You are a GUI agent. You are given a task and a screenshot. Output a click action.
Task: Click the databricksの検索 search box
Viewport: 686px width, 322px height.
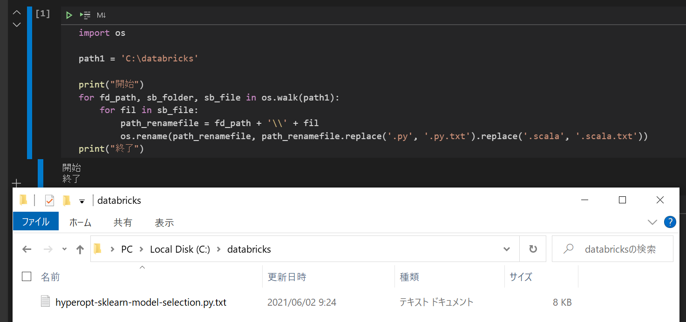pos(612,249)
